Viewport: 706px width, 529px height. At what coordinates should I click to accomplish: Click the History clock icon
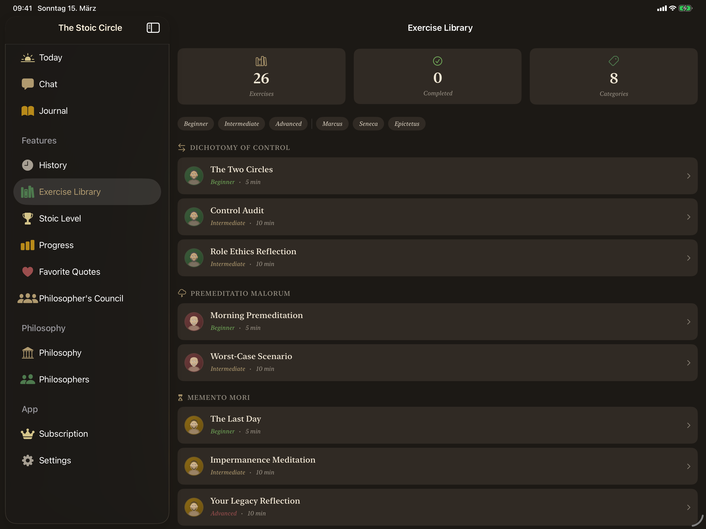tap(27, 165)
